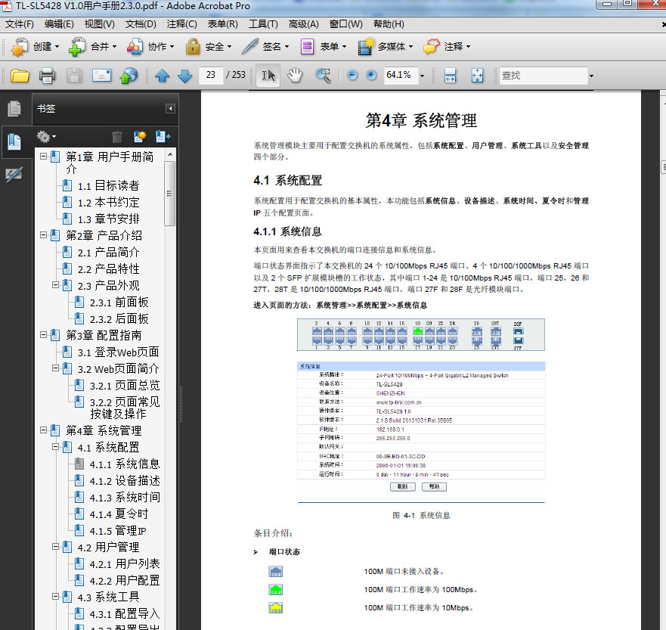Viewport: 666px width, 630px height.
Task: Open the 编辑(E) menu
Action: 59,24
